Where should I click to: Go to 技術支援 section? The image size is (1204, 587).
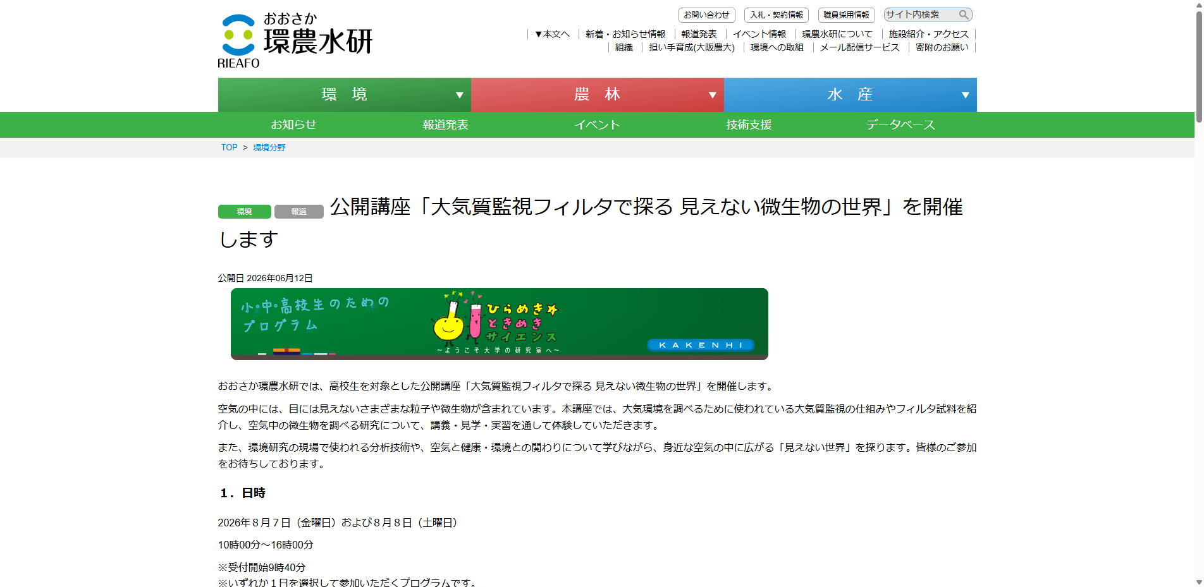749,125
